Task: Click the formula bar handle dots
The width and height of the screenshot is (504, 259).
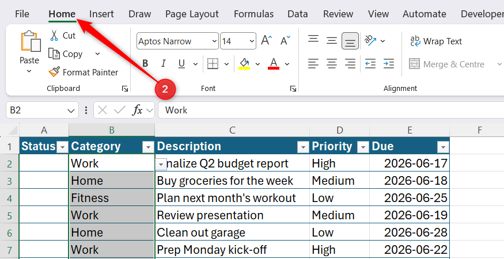Action: [86, 111]
